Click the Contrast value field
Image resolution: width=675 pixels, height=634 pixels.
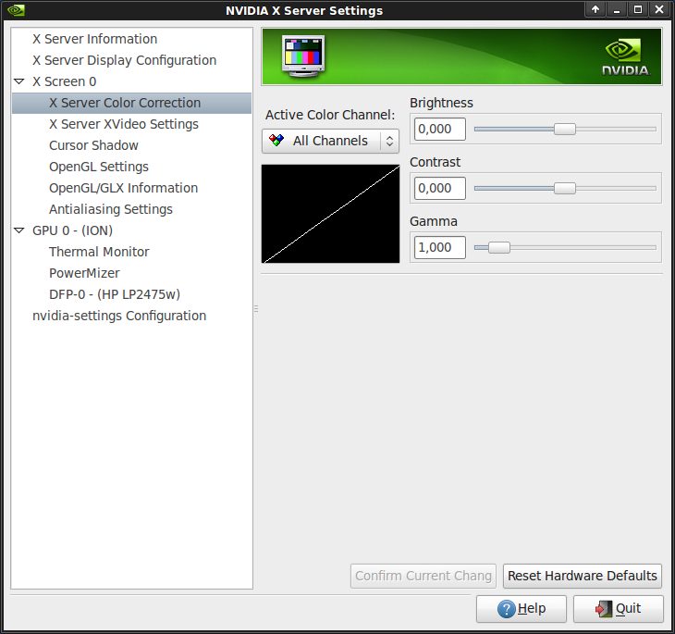click(x=440, y=188)
